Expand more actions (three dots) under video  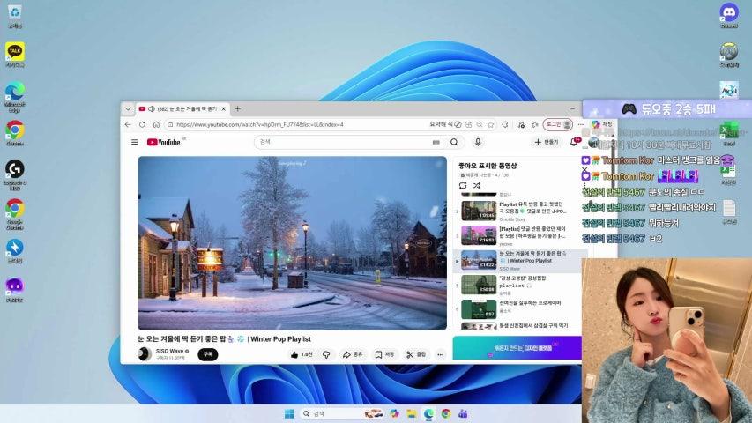pyautogui.click(x=441, y=354)
